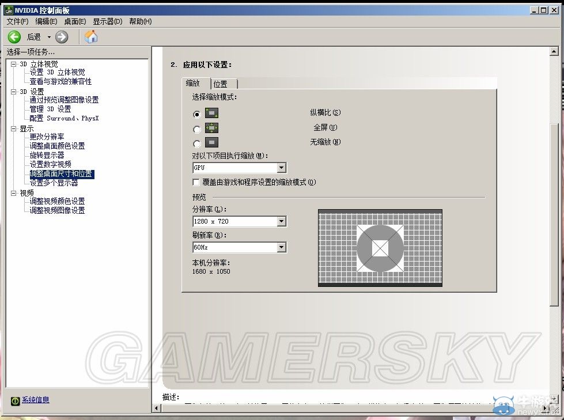The width and height of the screenshot is (564, 420).
Task: Click the scaling preview test pattern
Action: click(x=380, y=248)
